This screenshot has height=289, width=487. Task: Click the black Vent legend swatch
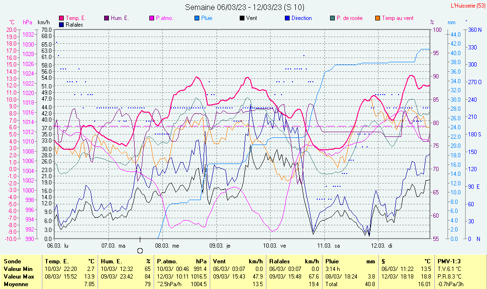[x=242, y=19]
